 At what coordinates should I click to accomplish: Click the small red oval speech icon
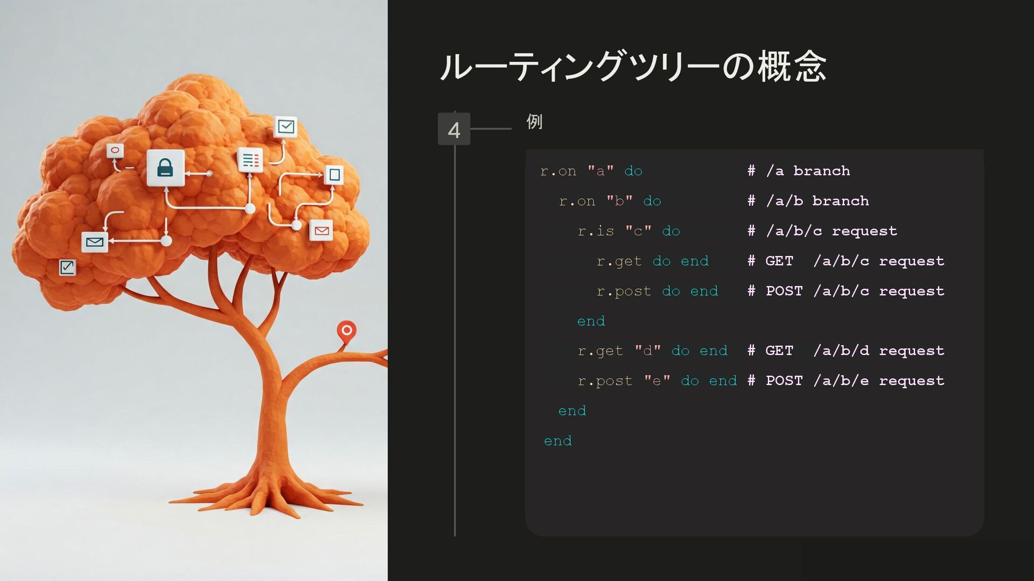pos(115,151)
